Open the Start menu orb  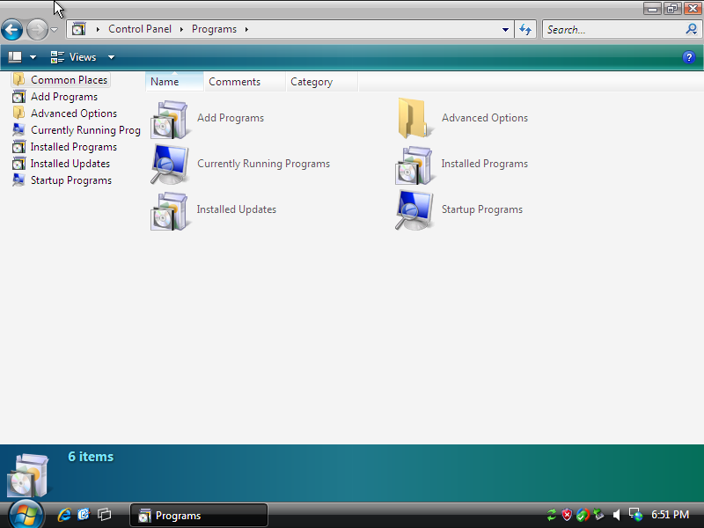tap(26, 515)
